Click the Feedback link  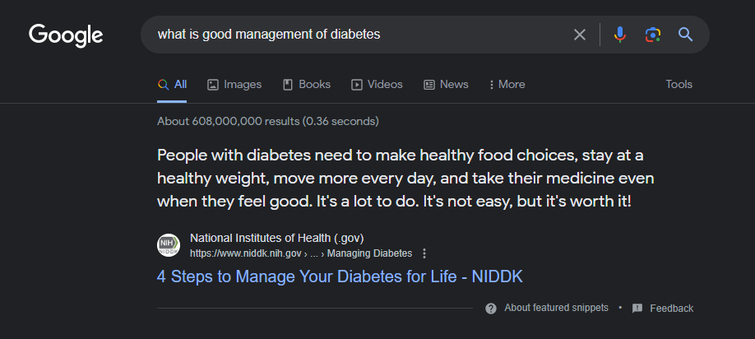point(671,309)
